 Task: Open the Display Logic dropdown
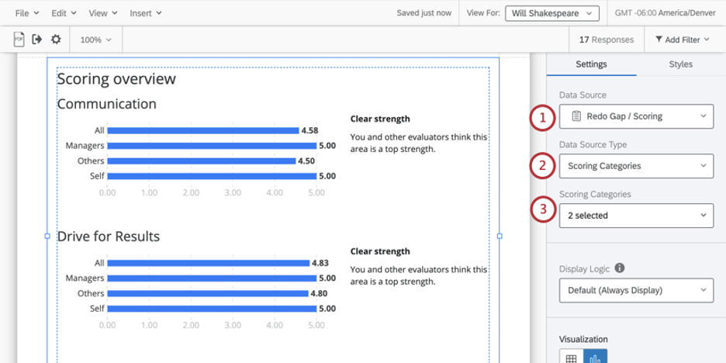tap(636, 290)
